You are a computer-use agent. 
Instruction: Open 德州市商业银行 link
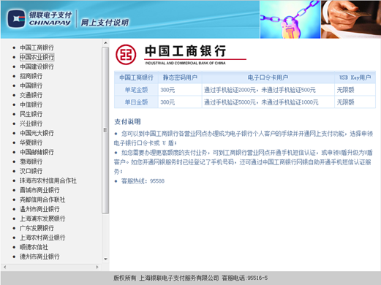[39, 256]
